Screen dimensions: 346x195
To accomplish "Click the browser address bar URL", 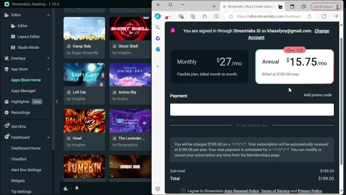I will 270,16.
